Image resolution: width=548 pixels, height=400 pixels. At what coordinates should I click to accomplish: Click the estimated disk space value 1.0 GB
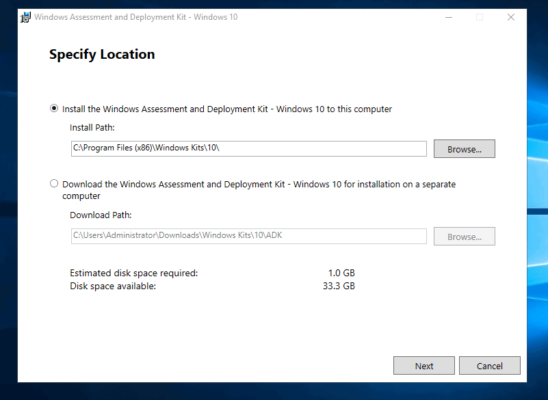tap(341, 272)
